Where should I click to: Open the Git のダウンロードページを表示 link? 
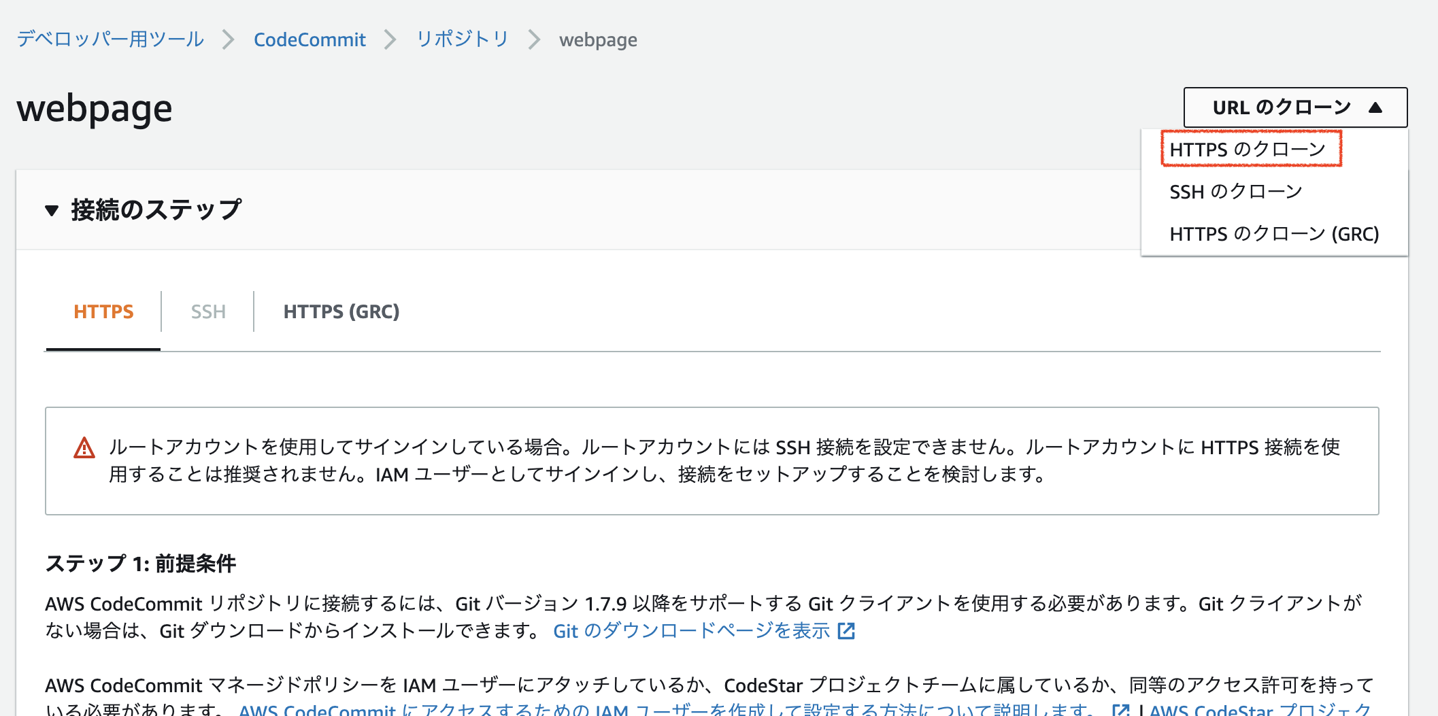(x=691, y=631)
